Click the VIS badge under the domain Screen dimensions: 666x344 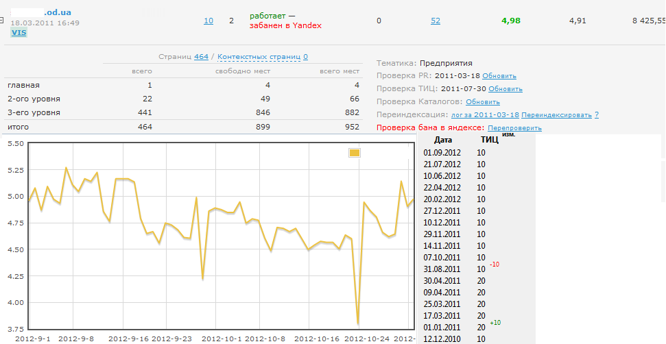[x=19, y=32]
